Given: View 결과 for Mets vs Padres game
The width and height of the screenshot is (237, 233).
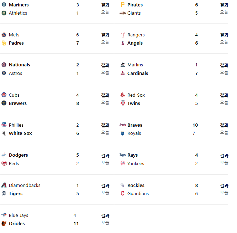Looking at the screenshot, I should [105, 35].
